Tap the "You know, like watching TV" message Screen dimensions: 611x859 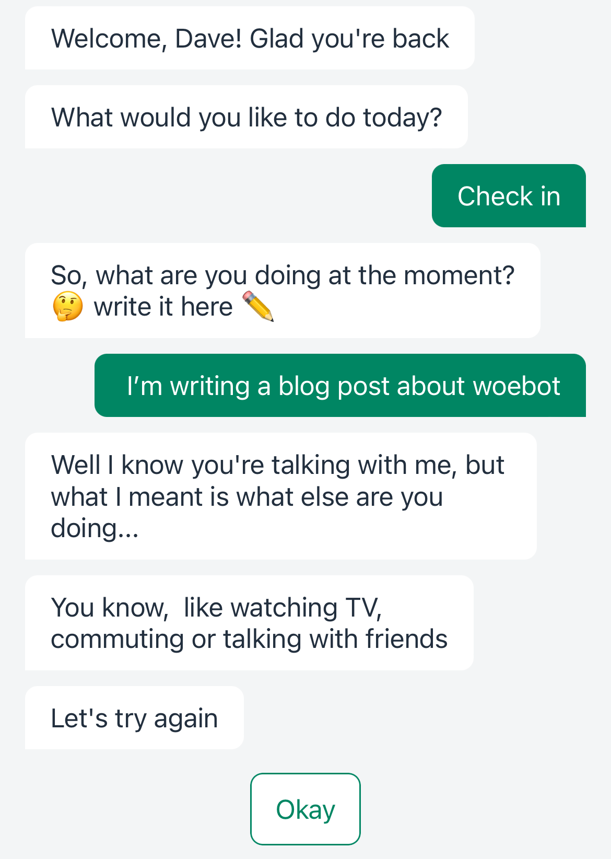249,623
